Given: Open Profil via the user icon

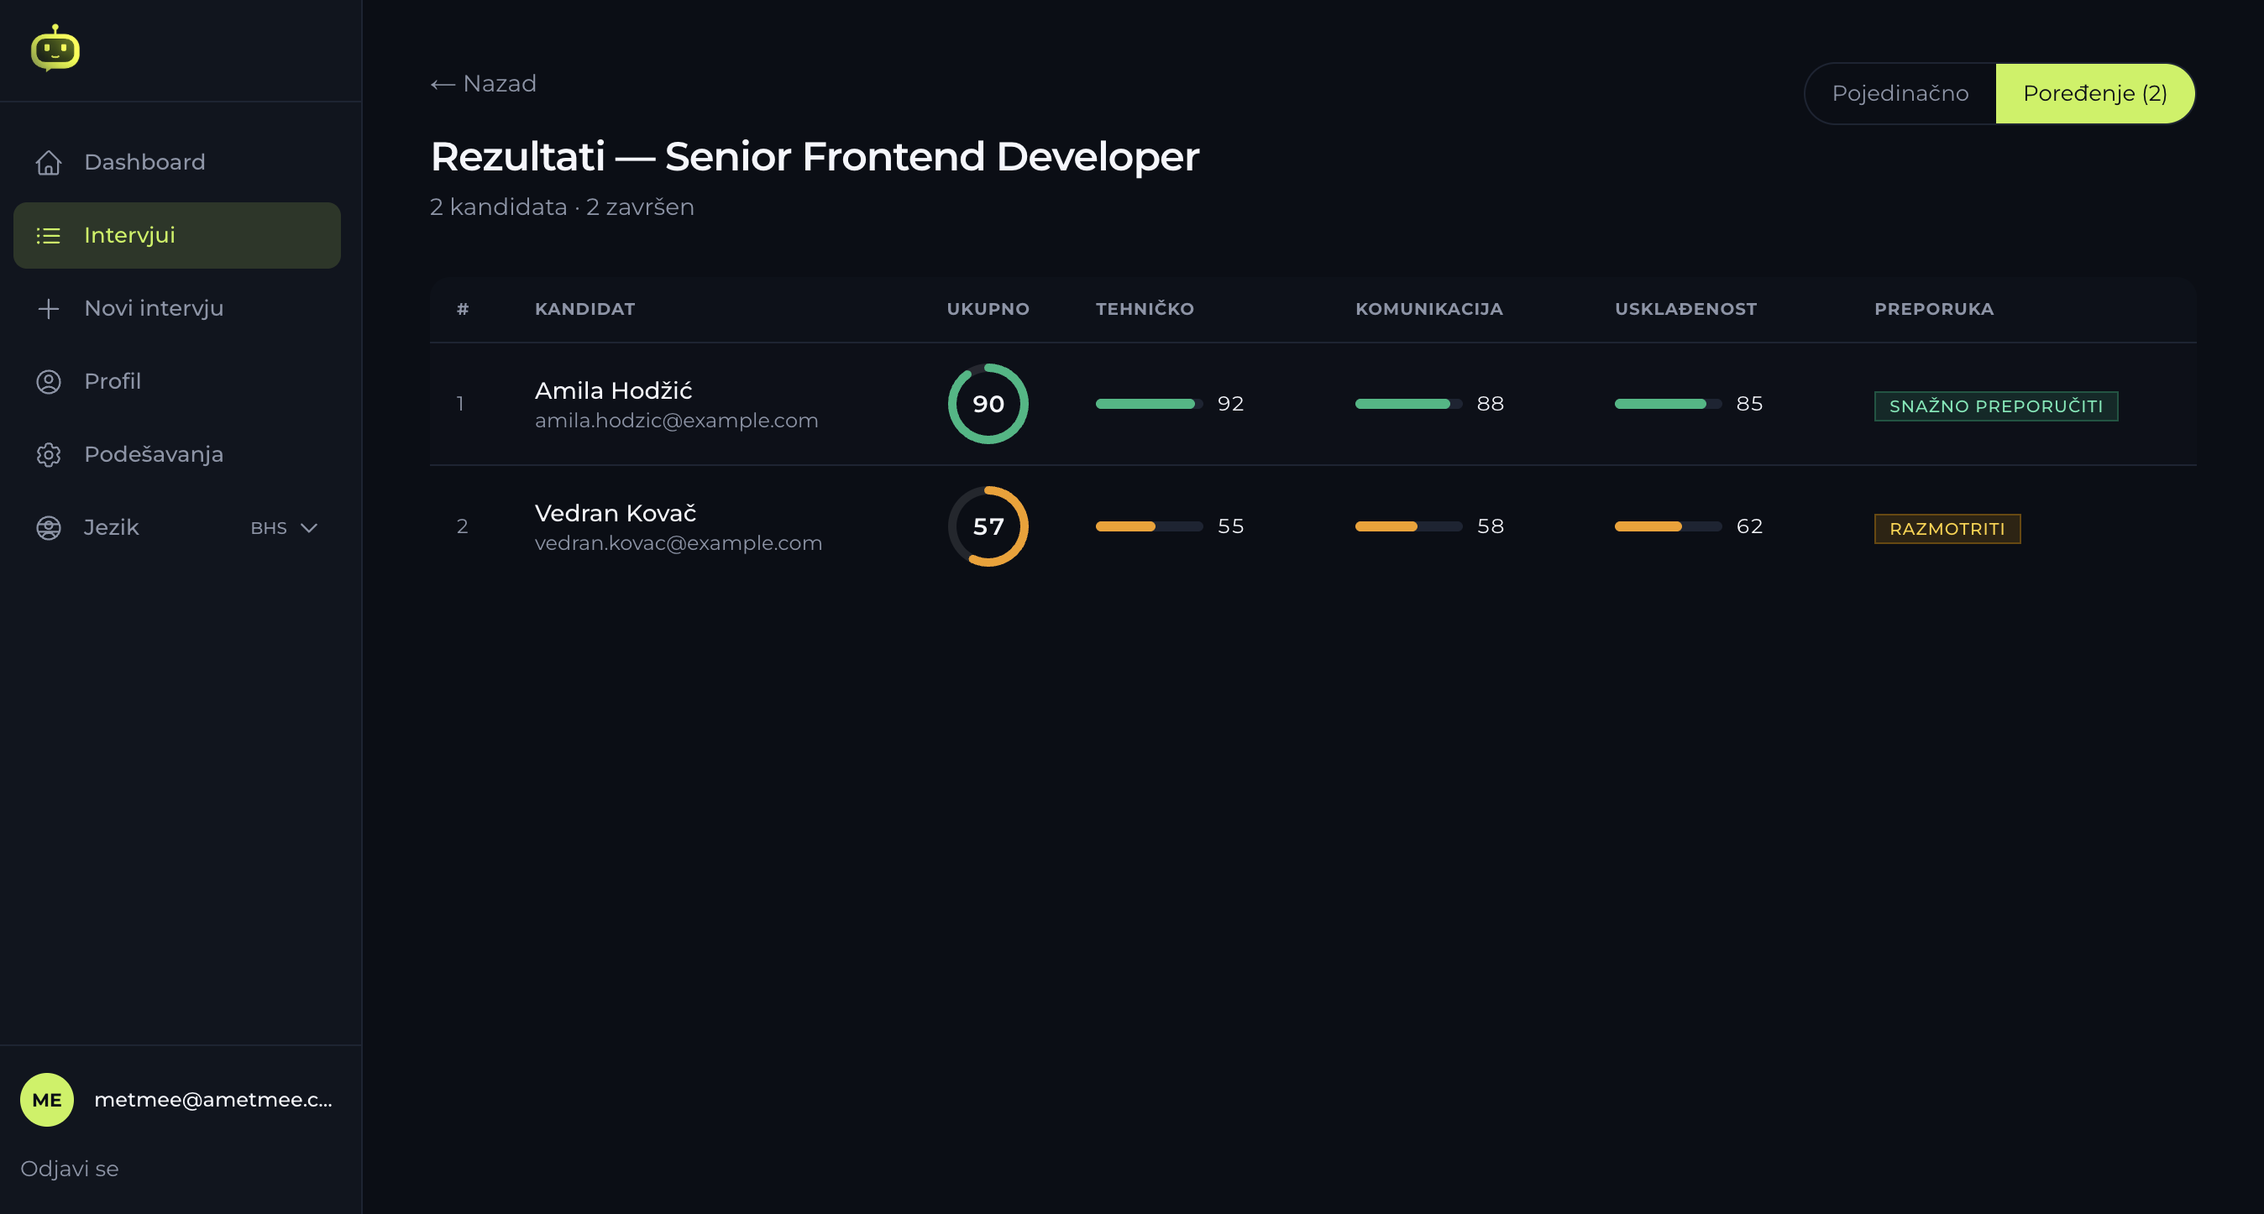Looking at the screenshot, I should (49, 381).
